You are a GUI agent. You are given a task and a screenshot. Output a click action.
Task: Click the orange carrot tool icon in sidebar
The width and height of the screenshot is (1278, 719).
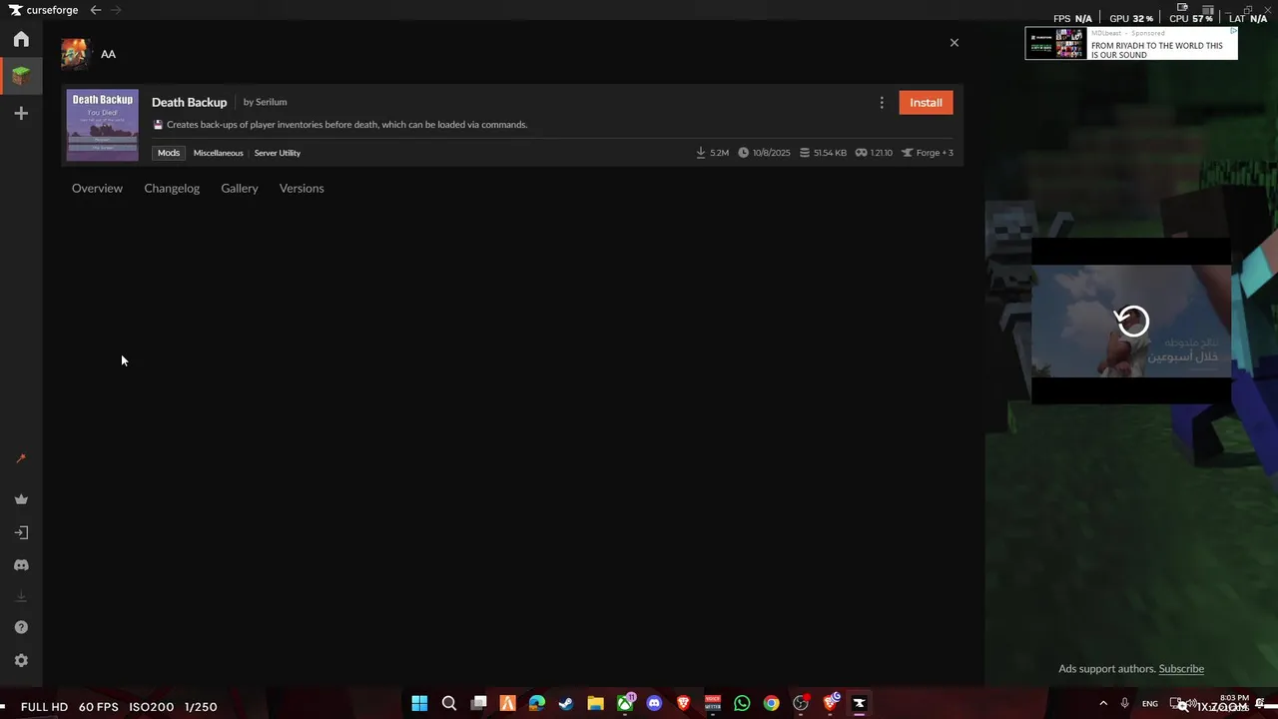21,459
